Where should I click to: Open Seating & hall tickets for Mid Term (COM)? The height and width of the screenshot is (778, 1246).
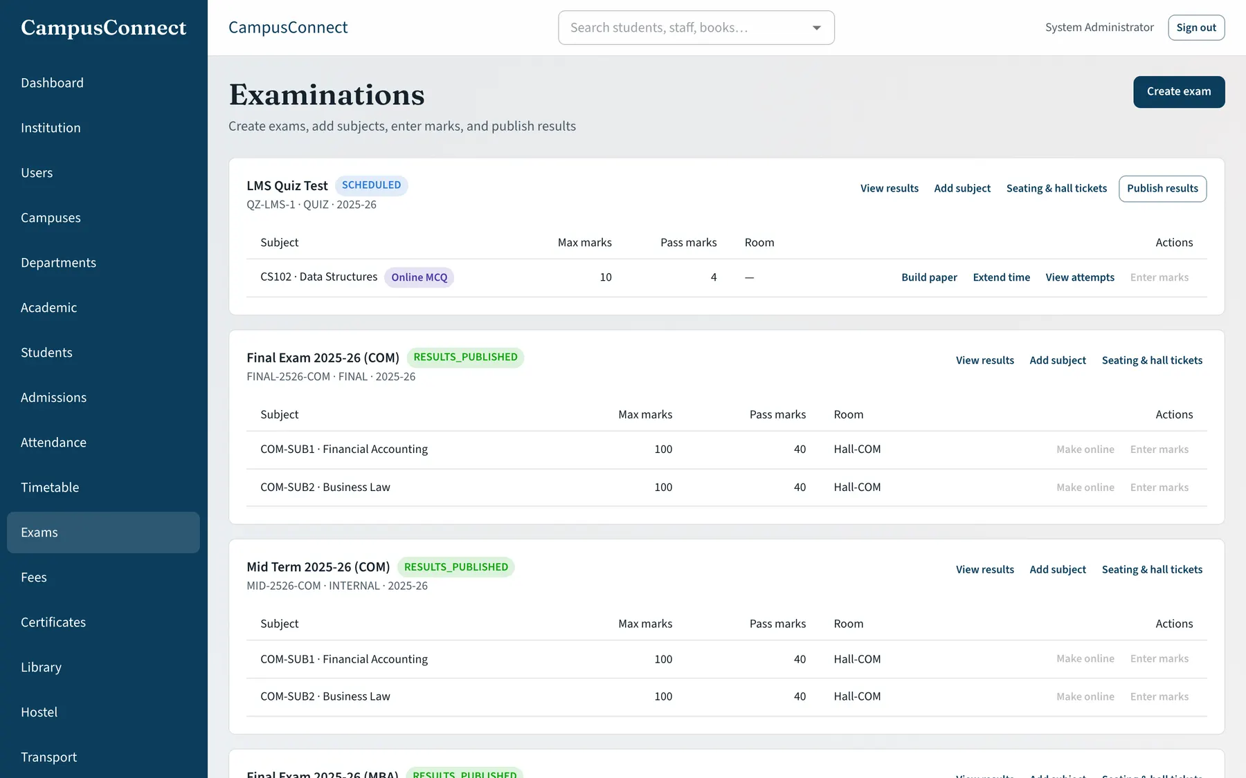tap(1152, 570)
